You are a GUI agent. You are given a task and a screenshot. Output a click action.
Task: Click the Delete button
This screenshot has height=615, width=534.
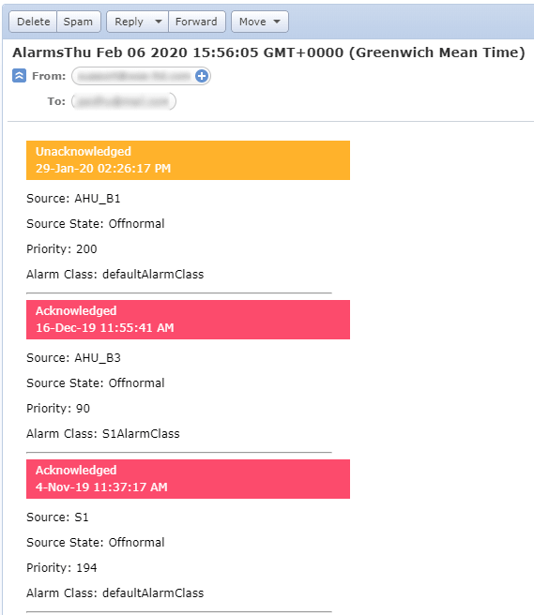click(34, 22)
